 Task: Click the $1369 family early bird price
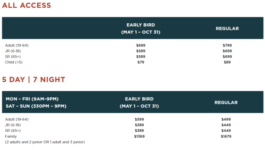click(139, 136)
